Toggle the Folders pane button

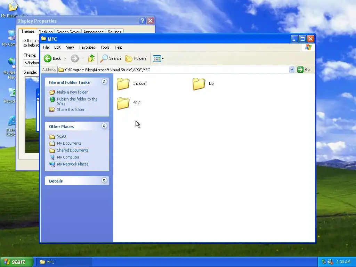136,58
